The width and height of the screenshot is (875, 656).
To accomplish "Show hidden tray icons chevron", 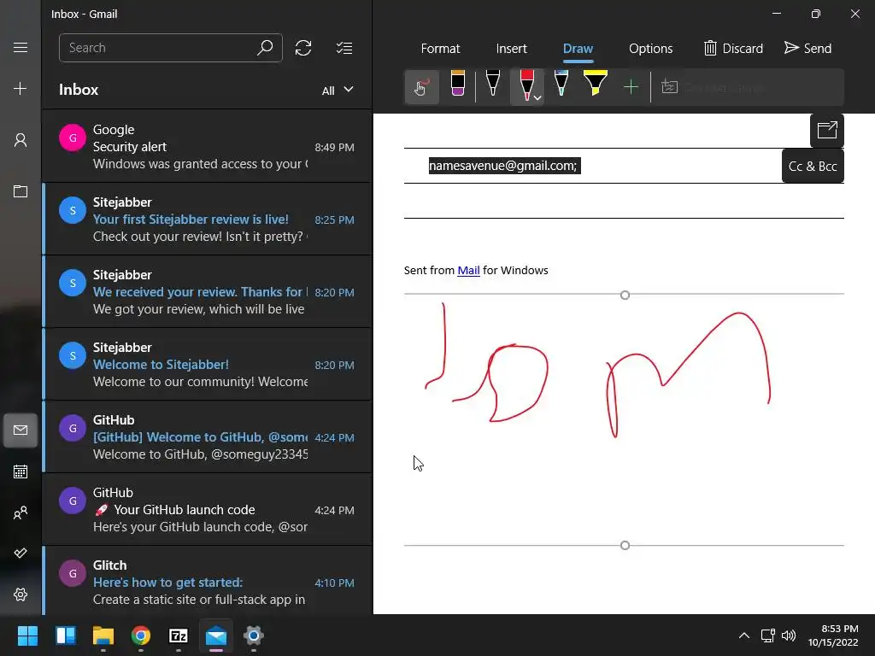I will (744, 635).
